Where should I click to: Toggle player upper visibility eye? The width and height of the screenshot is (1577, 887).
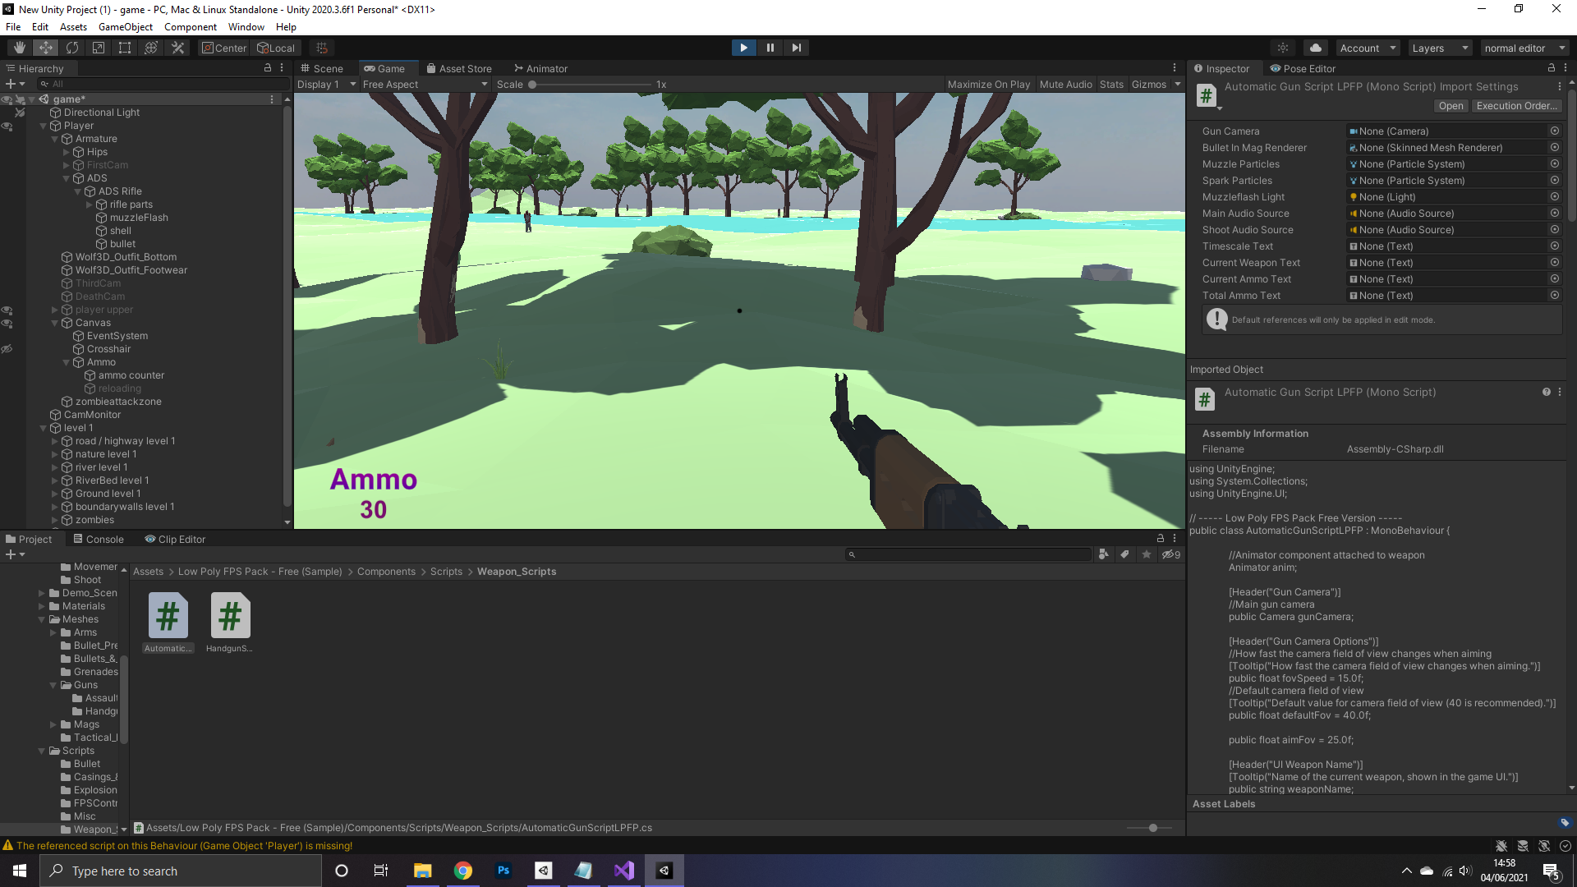[7, 310]
